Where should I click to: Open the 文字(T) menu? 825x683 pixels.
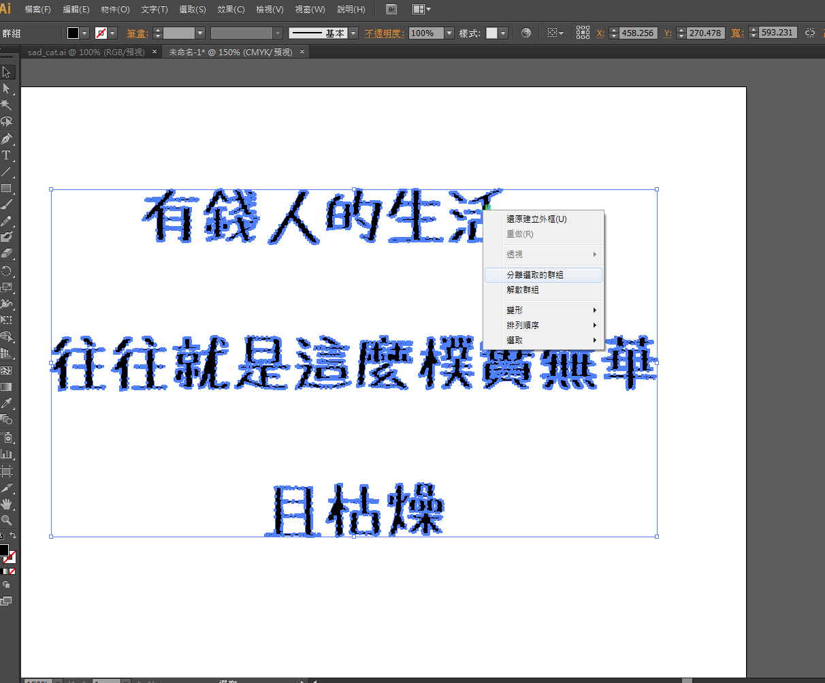click(155, 10)
